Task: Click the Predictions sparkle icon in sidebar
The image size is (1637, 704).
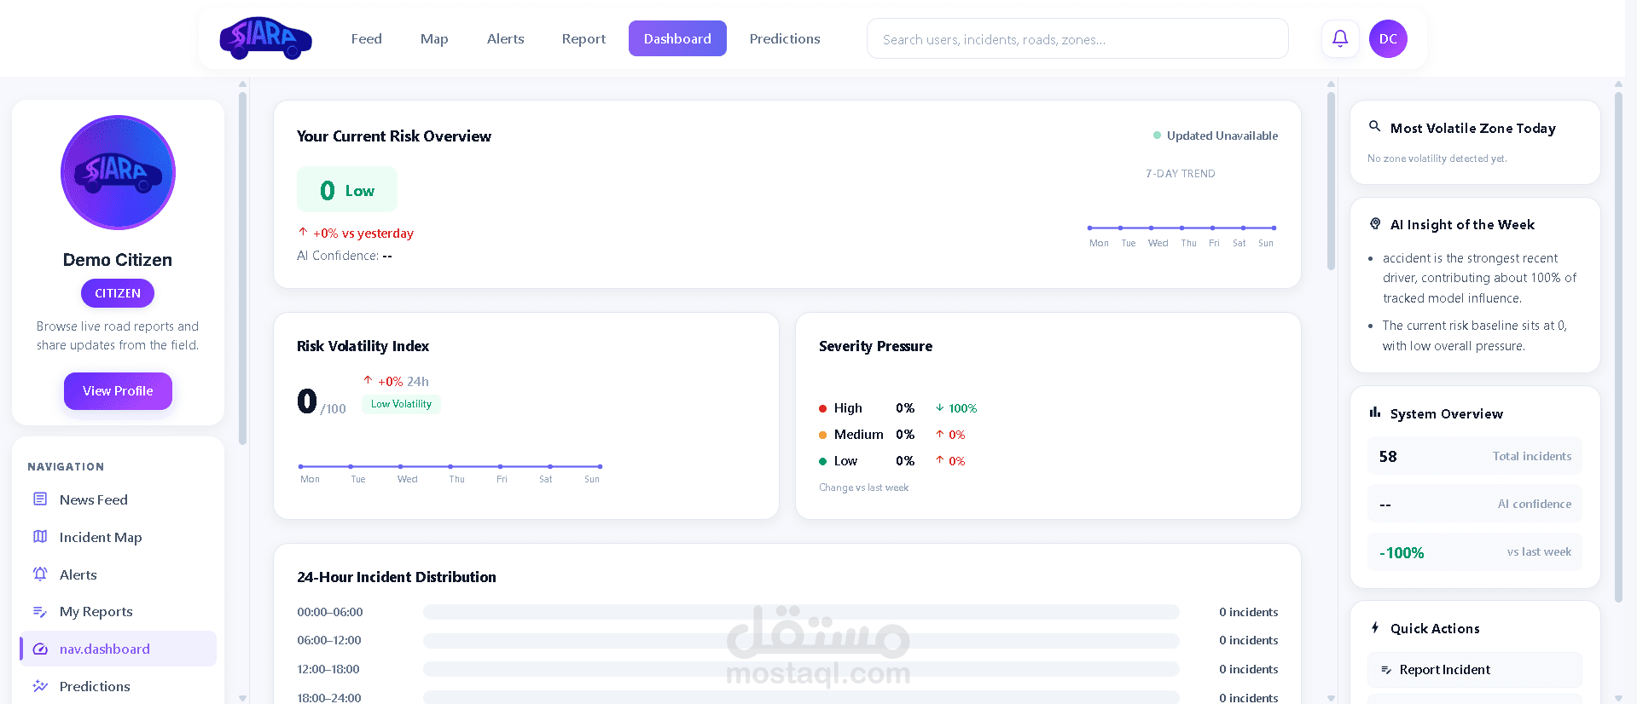Action: pyautogui.click(x=40, y=686)
